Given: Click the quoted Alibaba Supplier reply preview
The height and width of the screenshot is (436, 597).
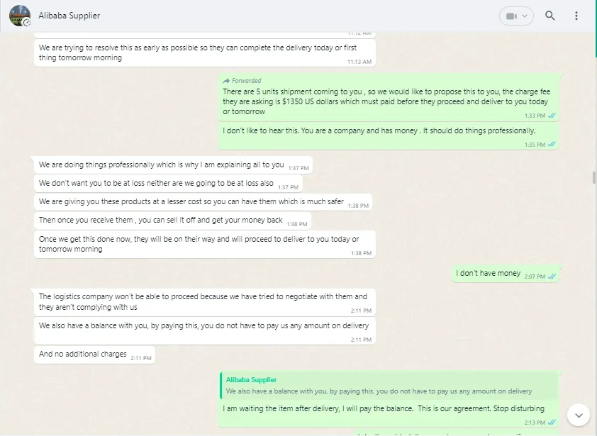Looking at the screenshot, I should pyautogui.click(x=389, y=386).
